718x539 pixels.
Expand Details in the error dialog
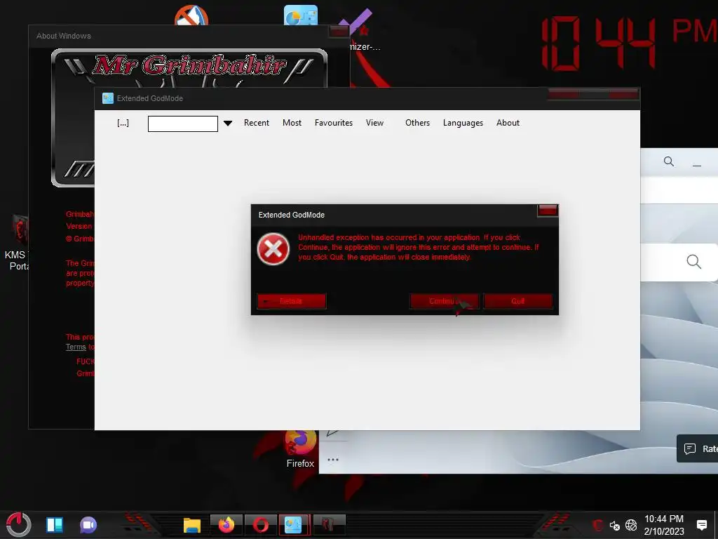click(x=291, y=301)
